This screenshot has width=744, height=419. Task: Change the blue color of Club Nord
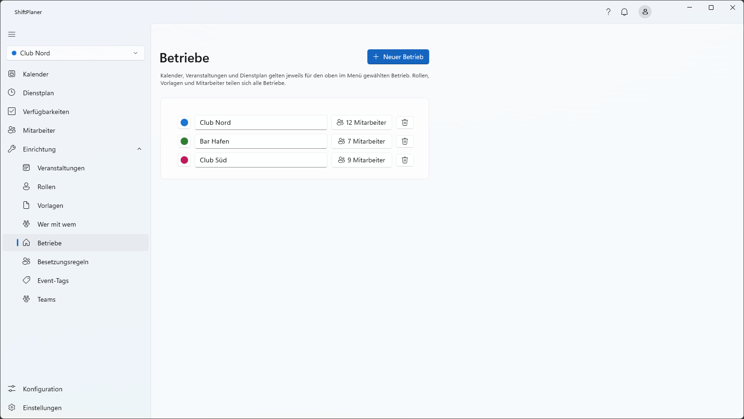pos(184,122)
